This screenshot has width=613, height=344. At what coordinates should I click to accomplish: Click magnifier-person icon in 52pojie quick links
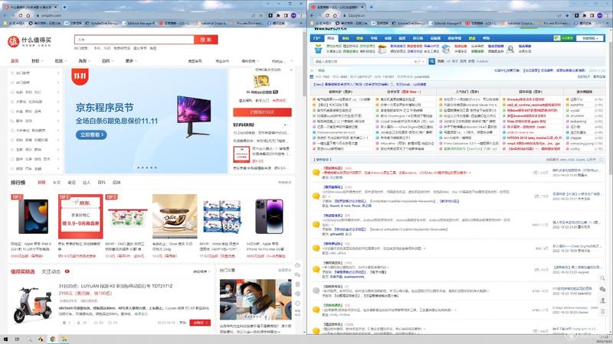[x=510, y=49]
